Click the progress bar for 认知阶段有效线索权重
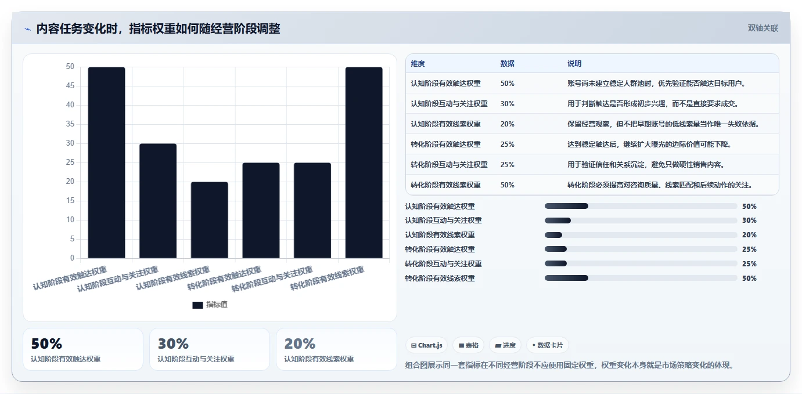Image resolution: width=802 pixels, height=394 pixels. click(641, 235)
